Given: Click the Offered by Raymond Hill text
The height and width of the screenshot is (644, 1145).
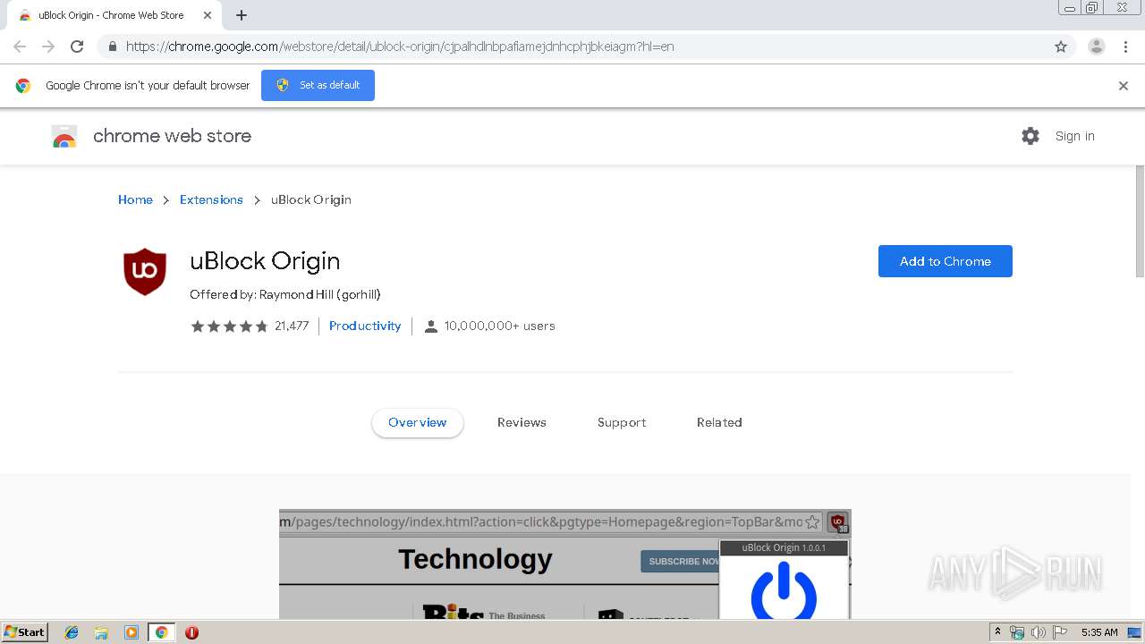Looking at the screenshot, I should [285, 294].
